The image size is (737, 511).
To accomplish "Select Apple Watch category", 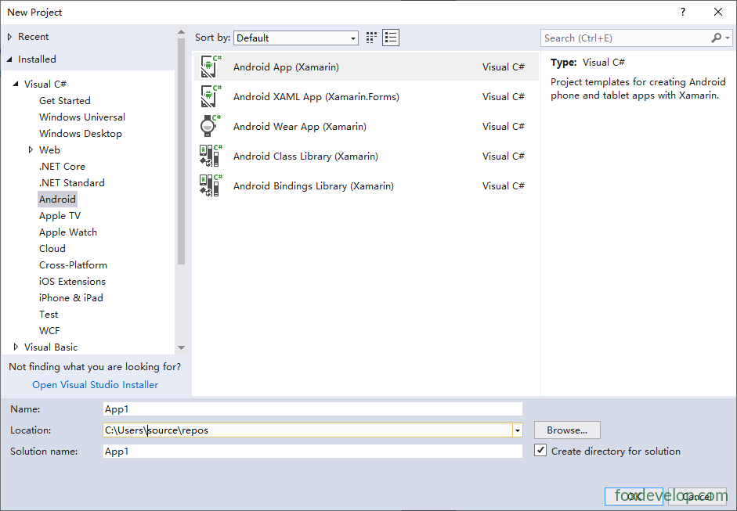I will [68, 232].
